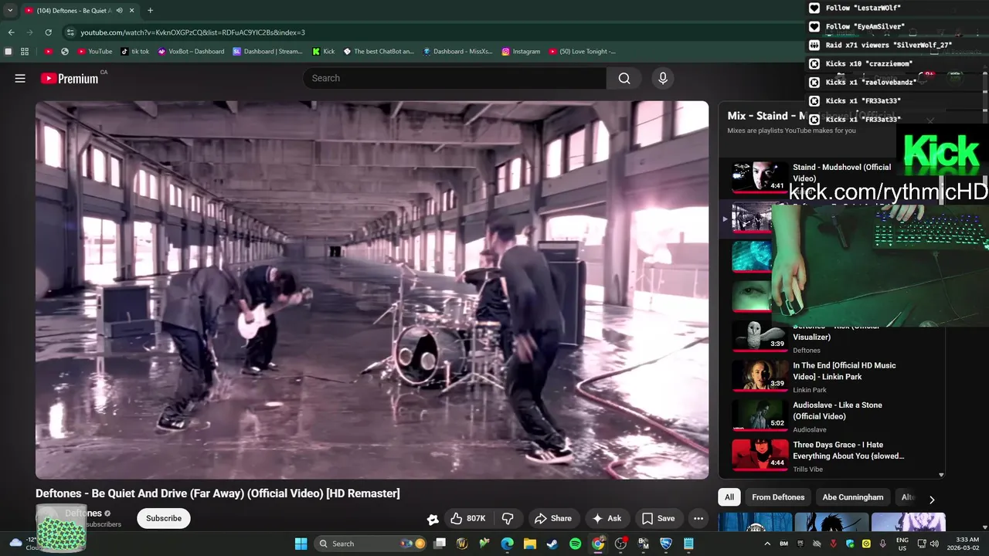The height and width of the screenshot is (556, 989).
Task: Open volume control speaker in system tray
Action: (x=934, y=544)
